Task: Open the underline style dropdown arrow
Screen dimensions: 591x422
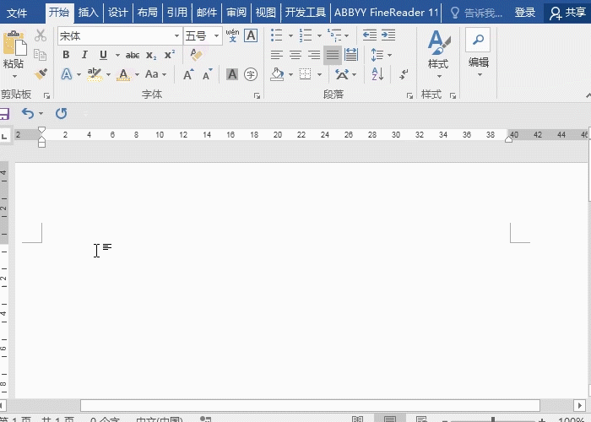Action: [117, 56]
